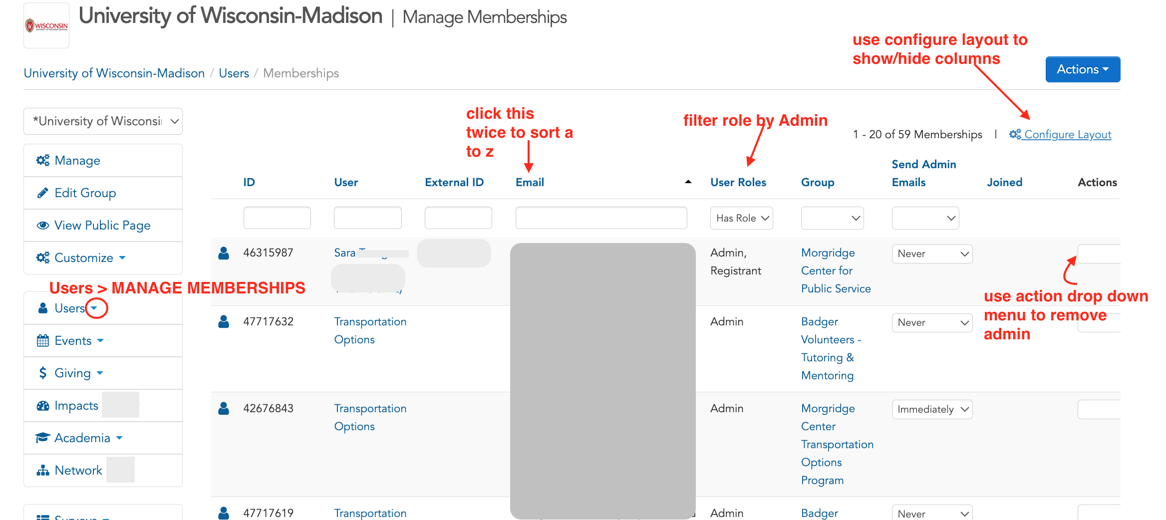Click user icon for row 46315987

(224, 253)
